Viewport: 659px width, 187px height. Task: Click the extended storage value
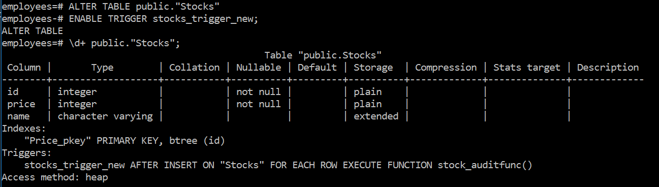pos(376,116)
